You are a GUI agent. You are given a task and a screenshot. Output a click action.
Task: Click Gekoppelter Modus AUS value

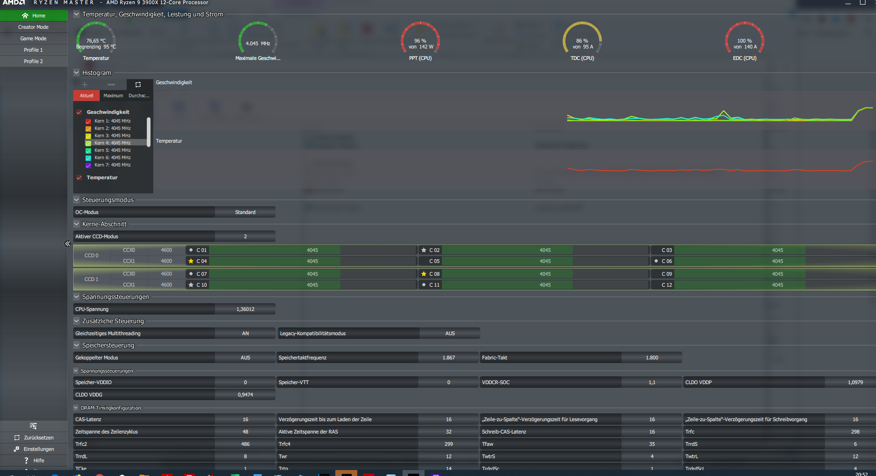(x=245, y=358)
